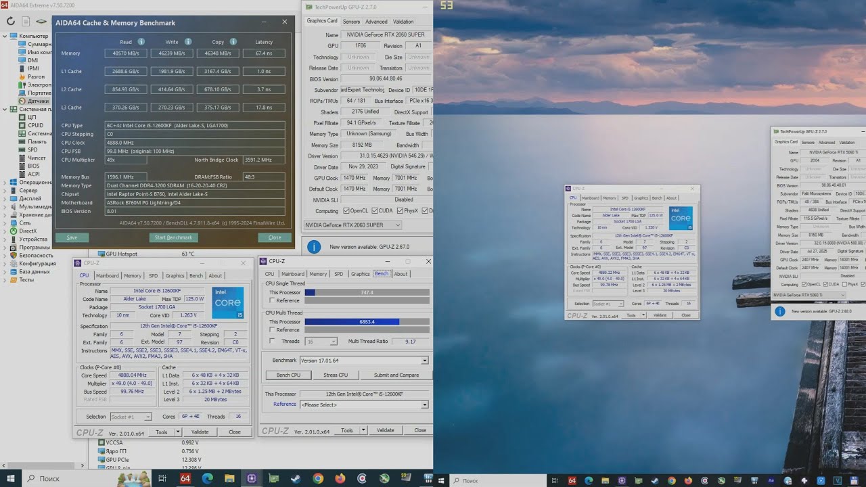Click the Intel Core logo in left CPU-Z

(x=228, y=303)
